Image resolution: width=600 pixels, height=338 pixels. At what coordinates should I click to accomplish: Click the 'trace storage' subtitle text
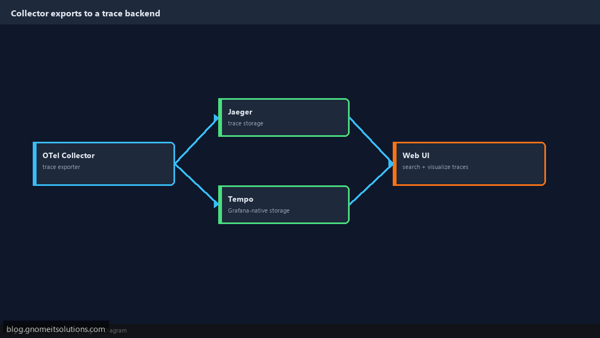click(245, 124)
